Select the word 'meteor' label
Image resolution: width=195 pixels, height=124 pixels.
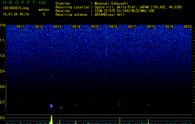point(44,10)
